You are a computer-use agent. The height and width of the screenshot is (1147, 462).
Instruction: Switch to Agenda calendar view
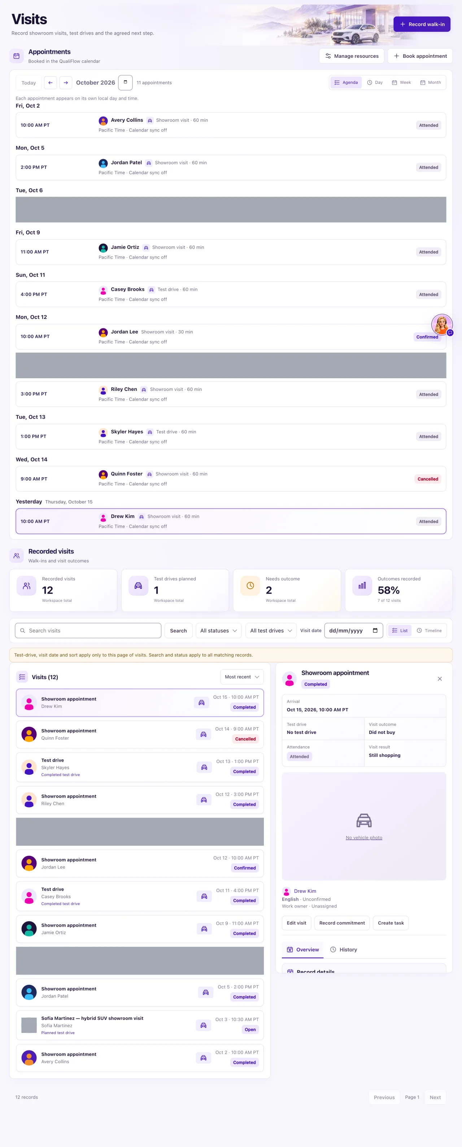[x=346, y=82]
